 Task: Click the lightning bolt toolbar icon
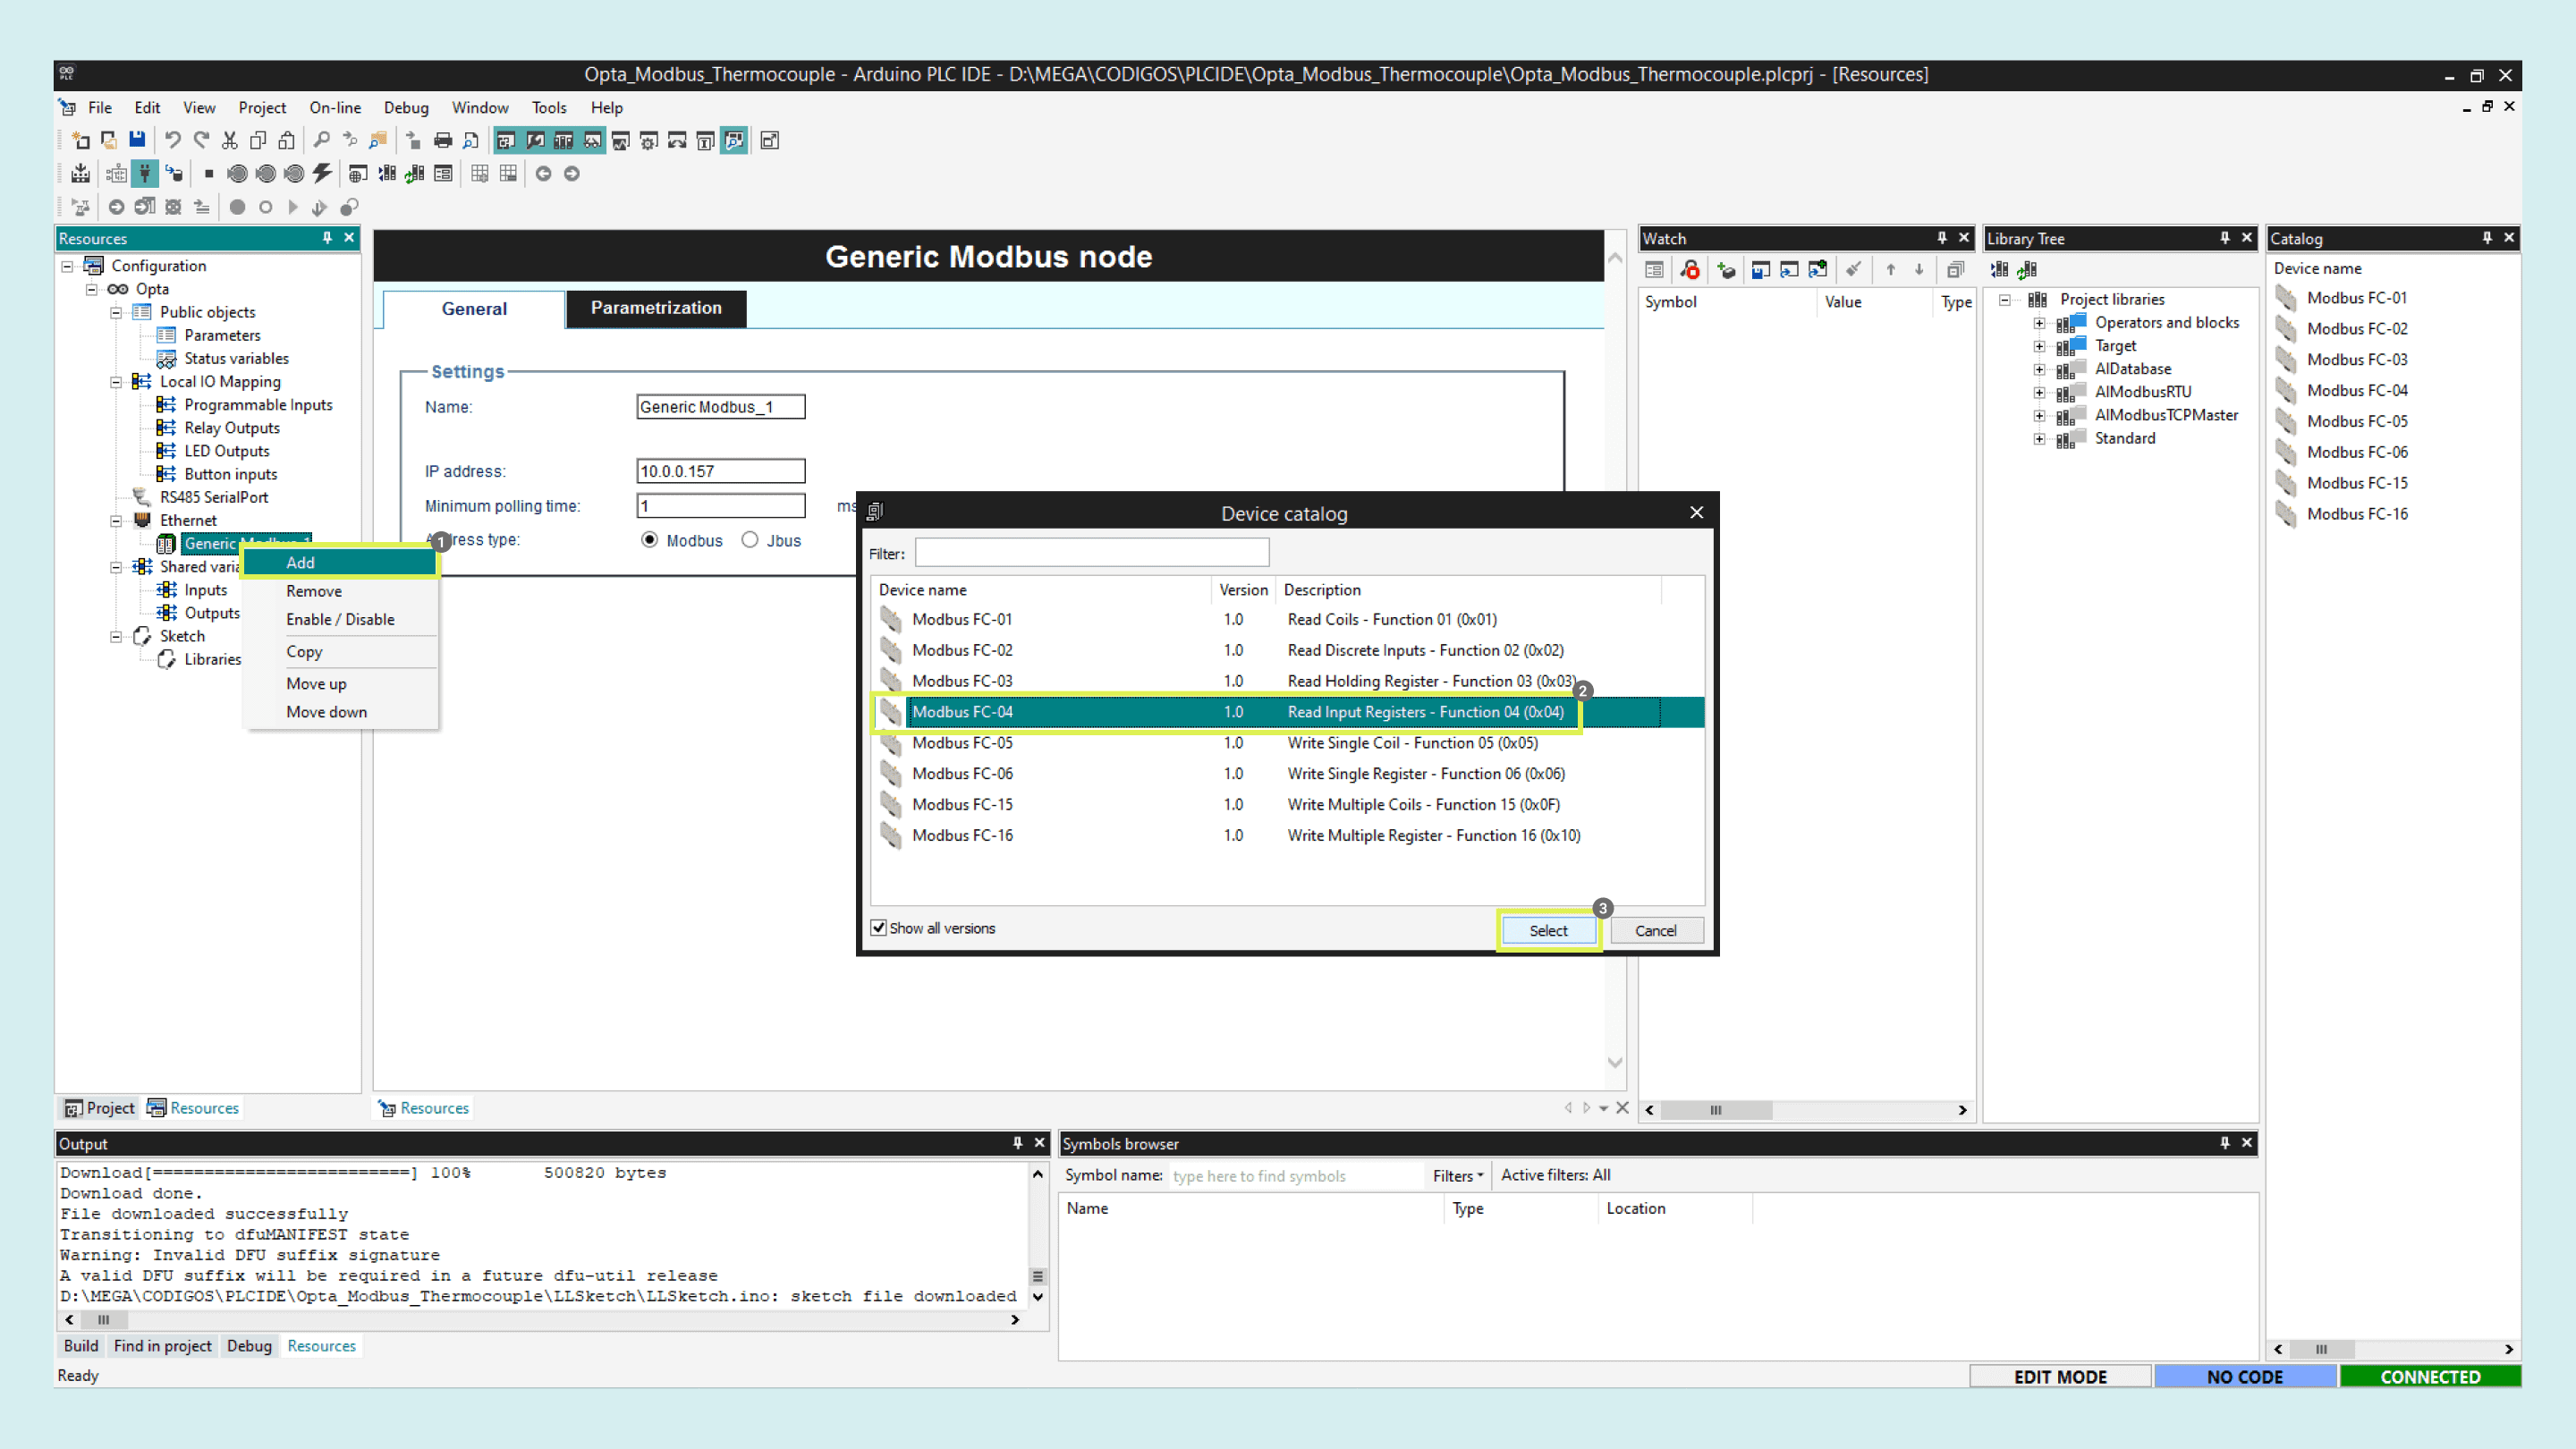322,174
